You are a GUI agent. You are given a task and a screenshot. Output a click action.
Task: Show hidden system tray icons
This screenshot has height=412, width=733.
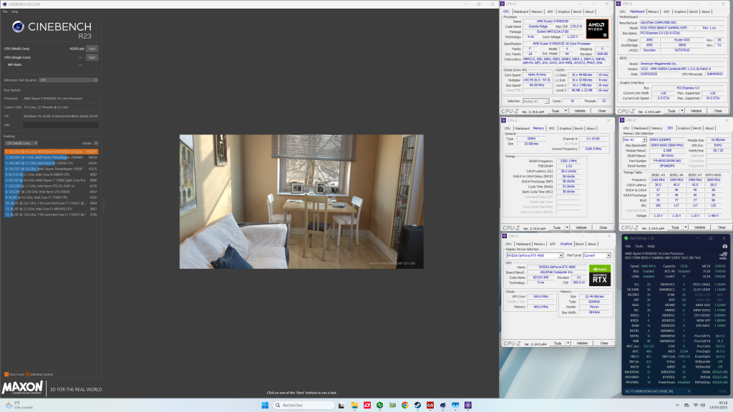point(677,405)
